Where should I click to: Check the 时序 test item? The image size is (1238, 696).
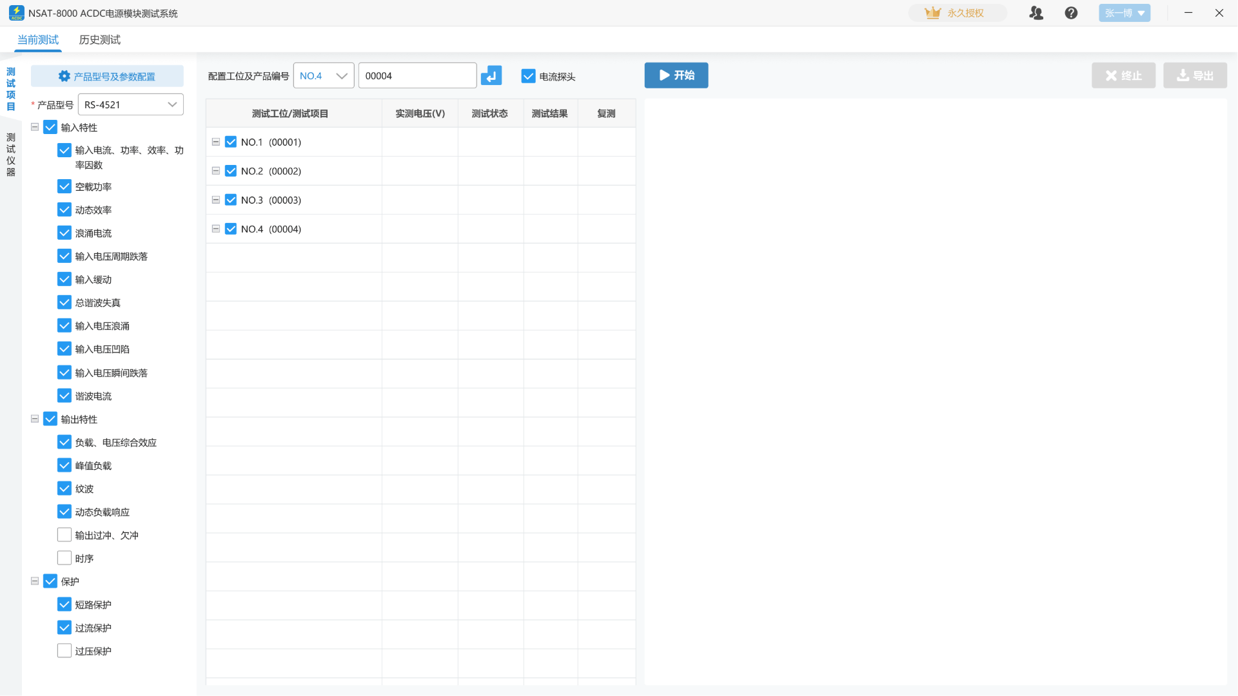pos(64,558)
